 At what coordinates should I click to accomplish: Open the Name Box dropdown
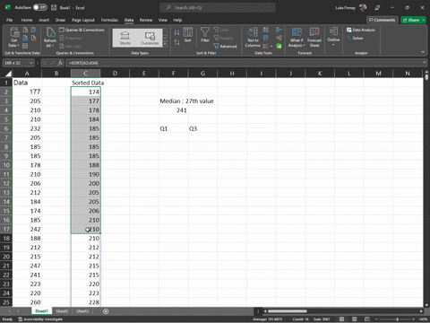click(x=30, y=63)
